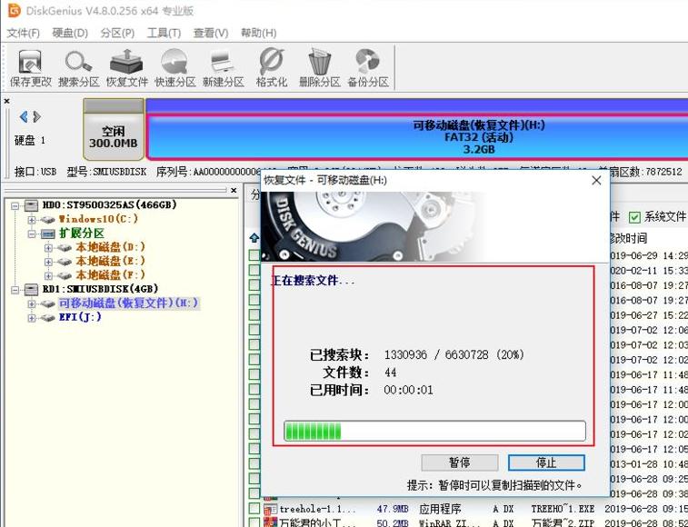
Task: Click the green file search progress bar
Action: coord(434,431)
